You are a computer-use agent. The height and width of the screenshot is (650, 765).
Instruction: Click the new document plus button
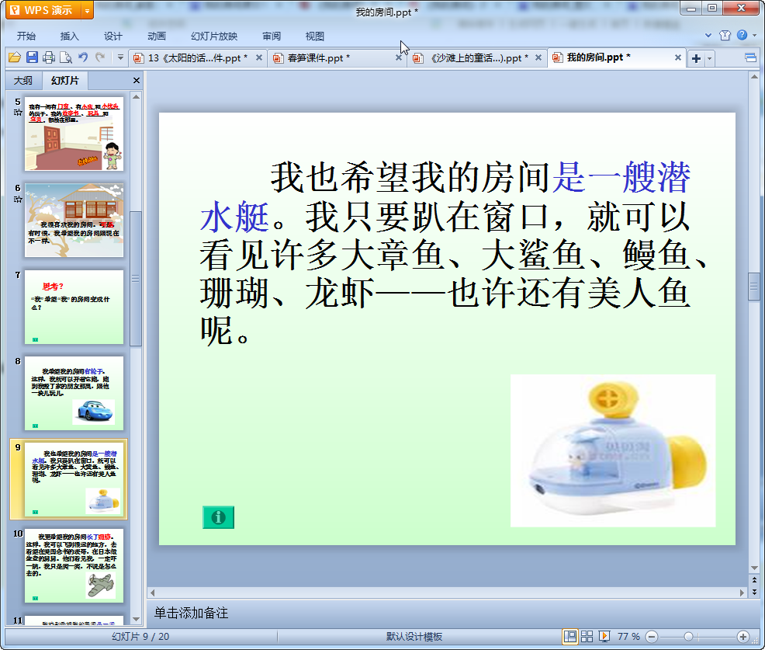(696, 58)
